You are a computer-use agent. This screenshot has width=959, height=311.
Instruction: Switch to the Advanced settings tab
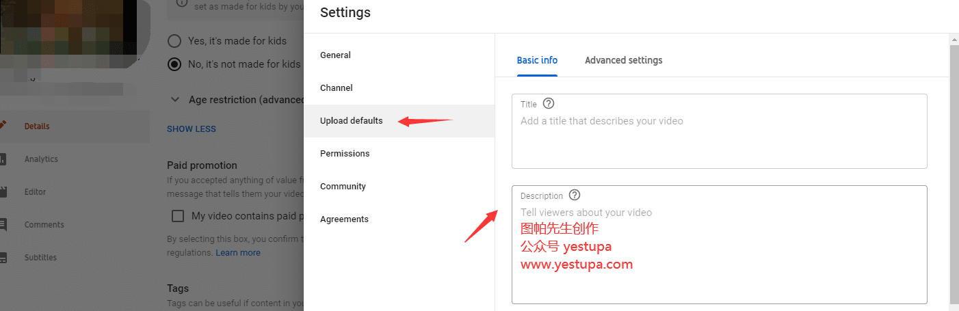pos(624,60)
